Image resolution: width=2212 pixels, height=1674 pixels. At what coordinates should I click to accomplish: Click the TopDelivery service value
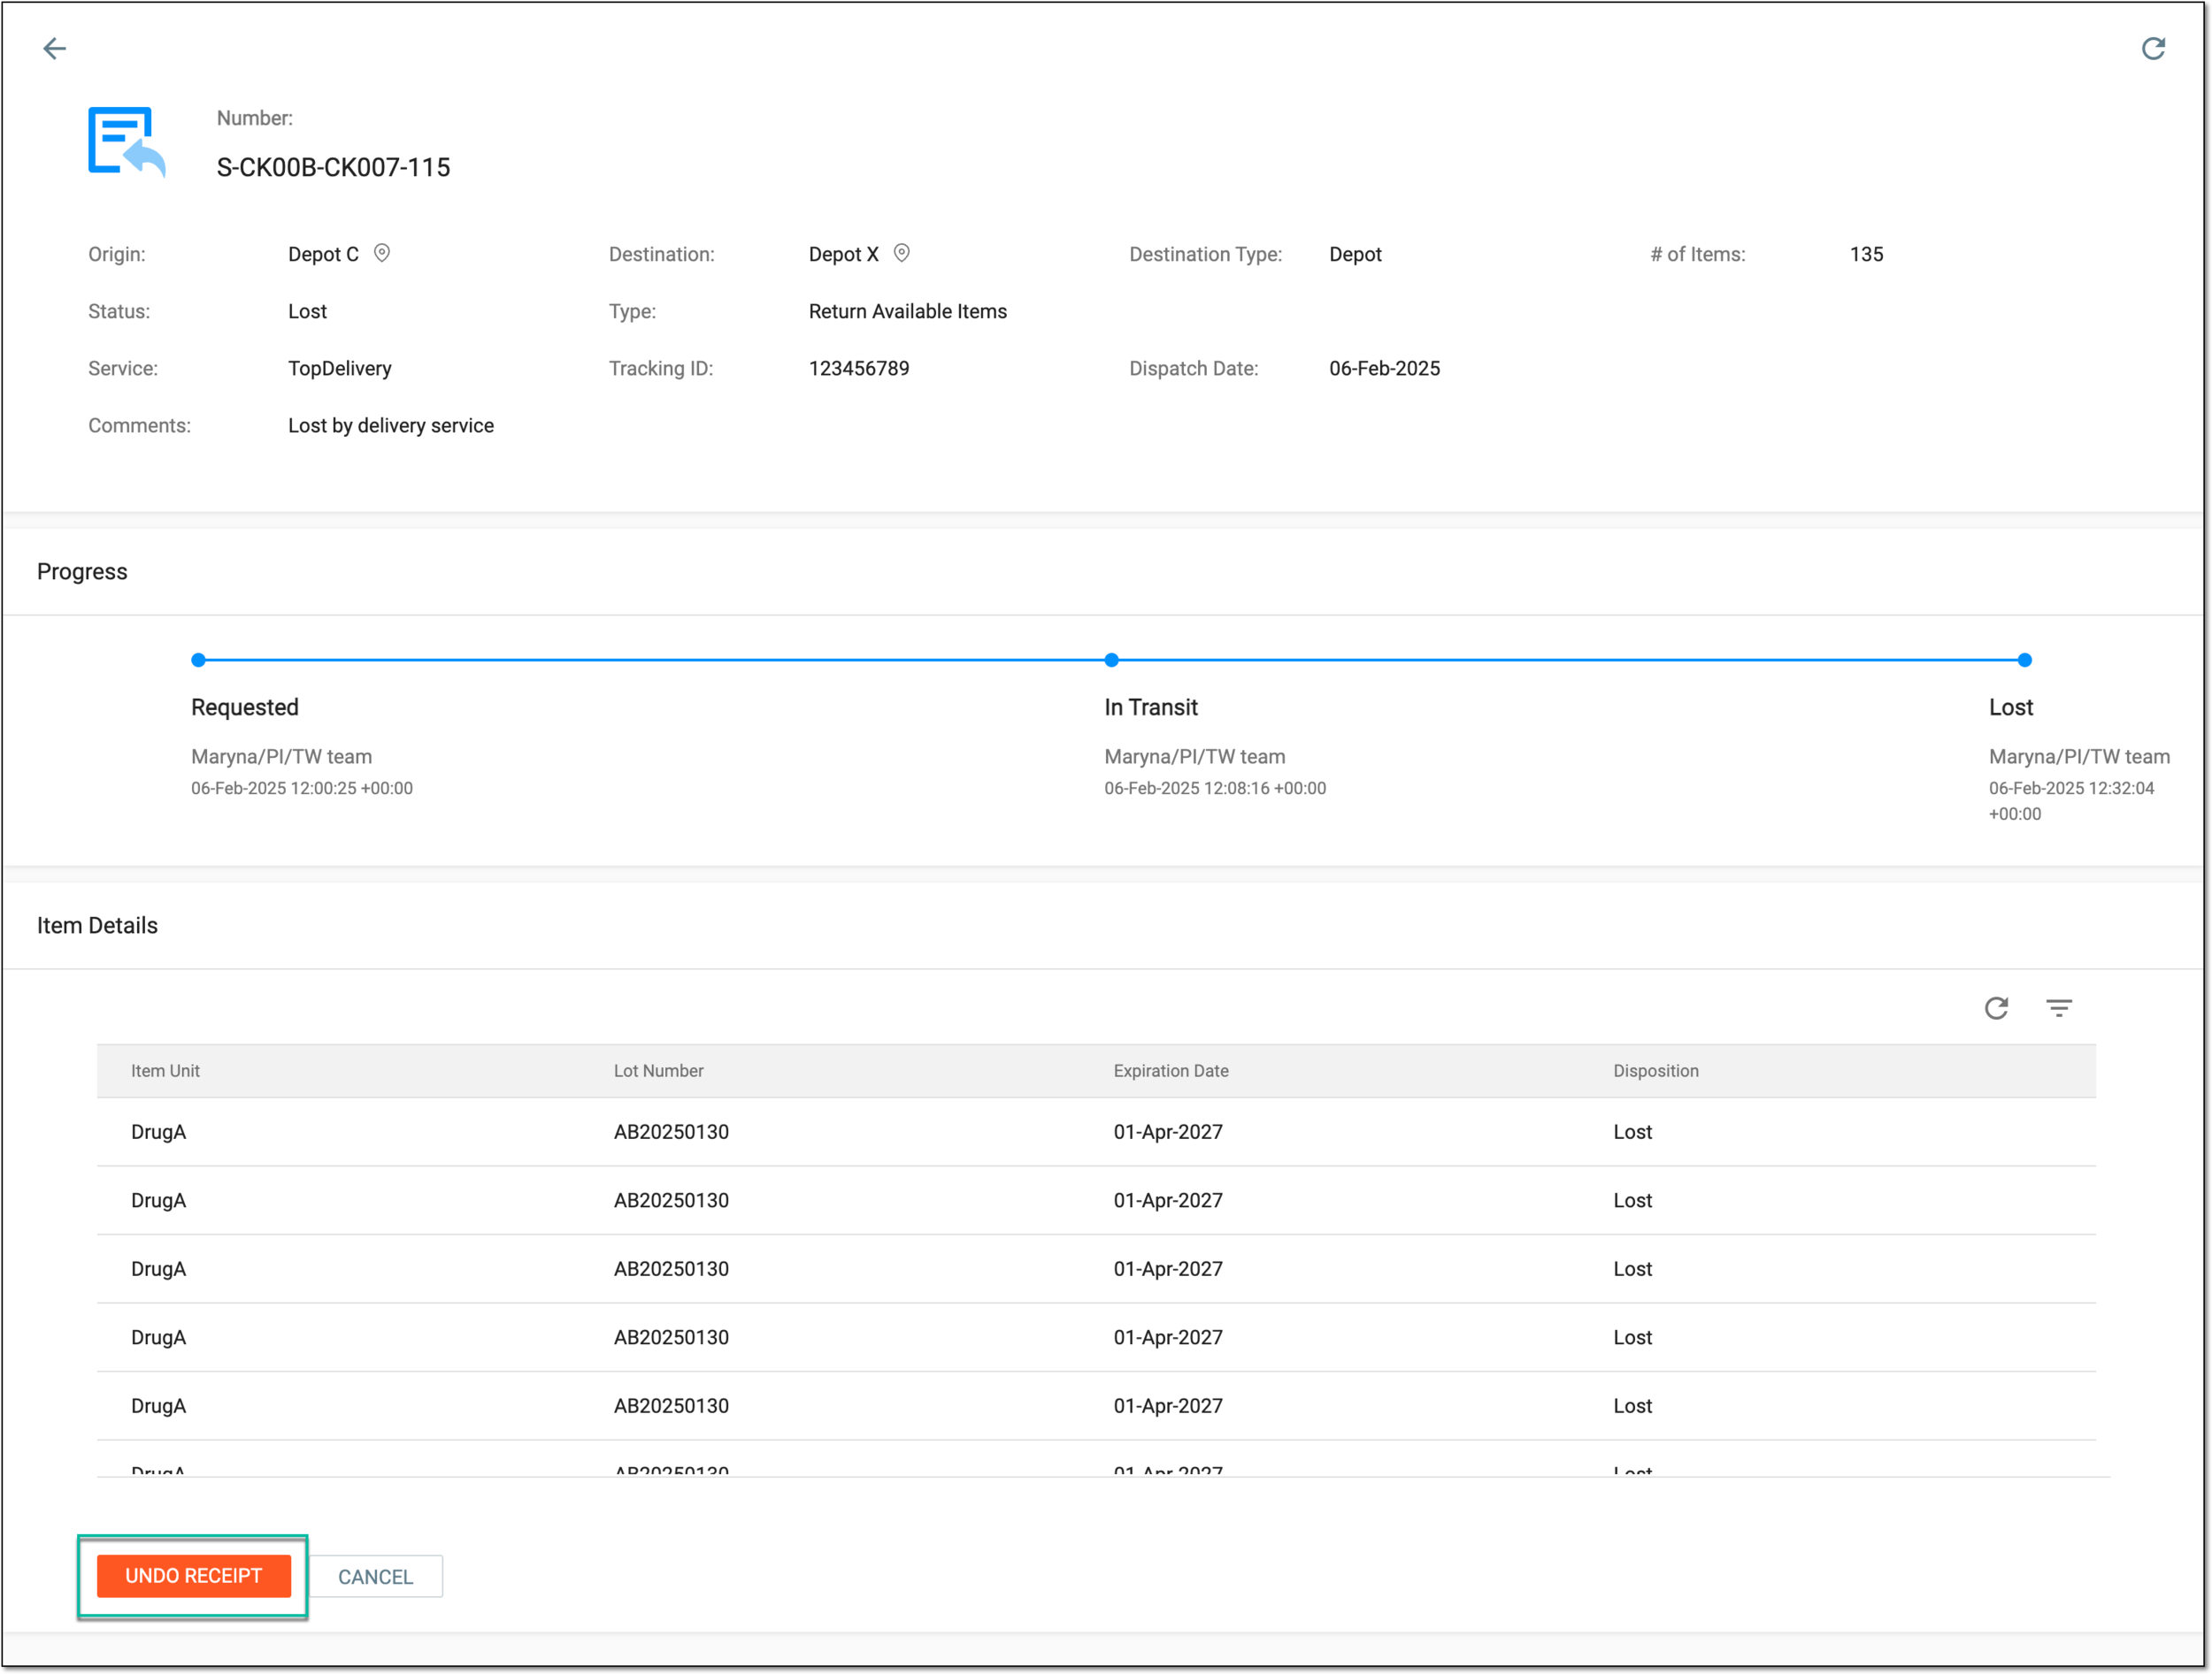click(x=340, y=368)
